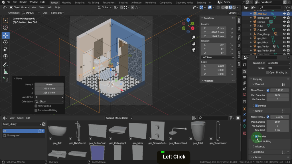Toggle camera view with camera gizmo
This screenshot has height=164, width=292.
click(x=194, y=50)
